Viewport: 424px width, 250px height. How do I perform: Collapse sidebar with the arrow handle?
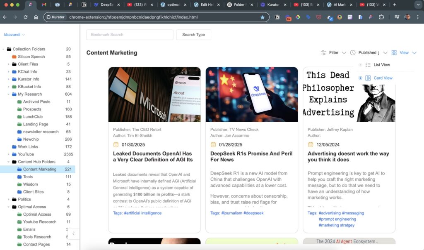[73, 234]
